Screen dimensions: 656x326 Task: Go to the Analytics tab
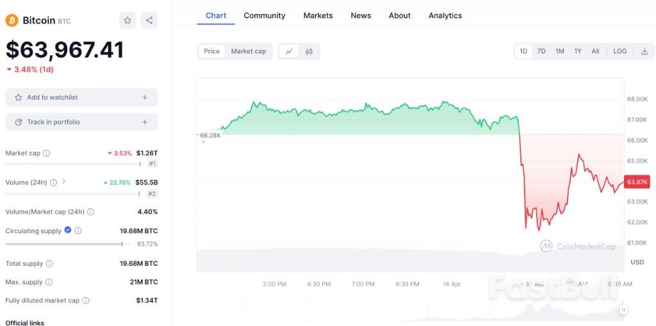(445, 15)
